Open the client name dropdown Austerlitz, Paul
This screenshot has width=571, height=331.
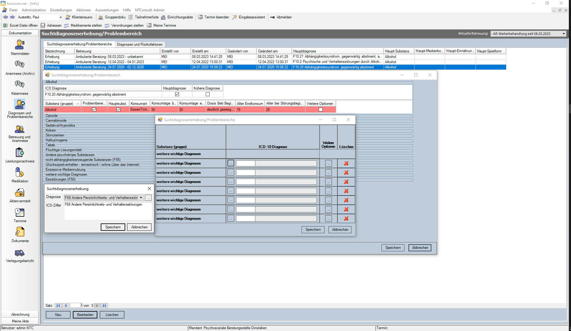(61, 17)
